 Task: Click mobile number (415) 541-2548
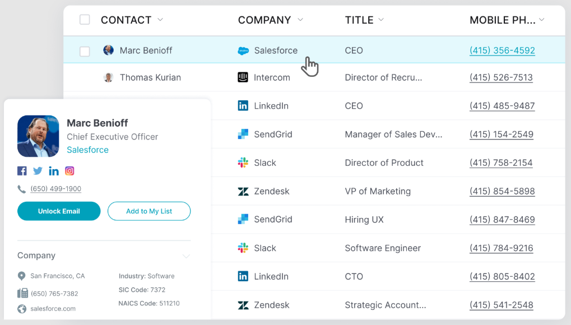[502, 305]
